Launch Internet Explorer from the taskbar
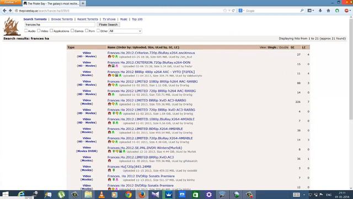The image size is (353, 199). [x=21, y=195]
